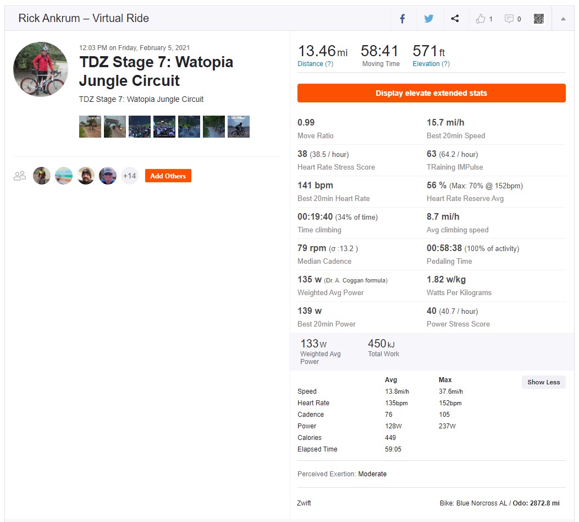
Task: Open the last ride photo thumbnail
Action: [239, 127]
